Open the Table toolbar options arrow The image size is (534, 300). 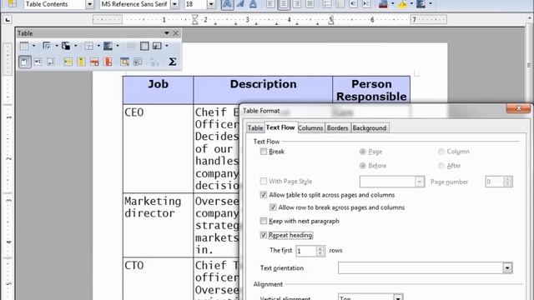[x=167, y=33]
